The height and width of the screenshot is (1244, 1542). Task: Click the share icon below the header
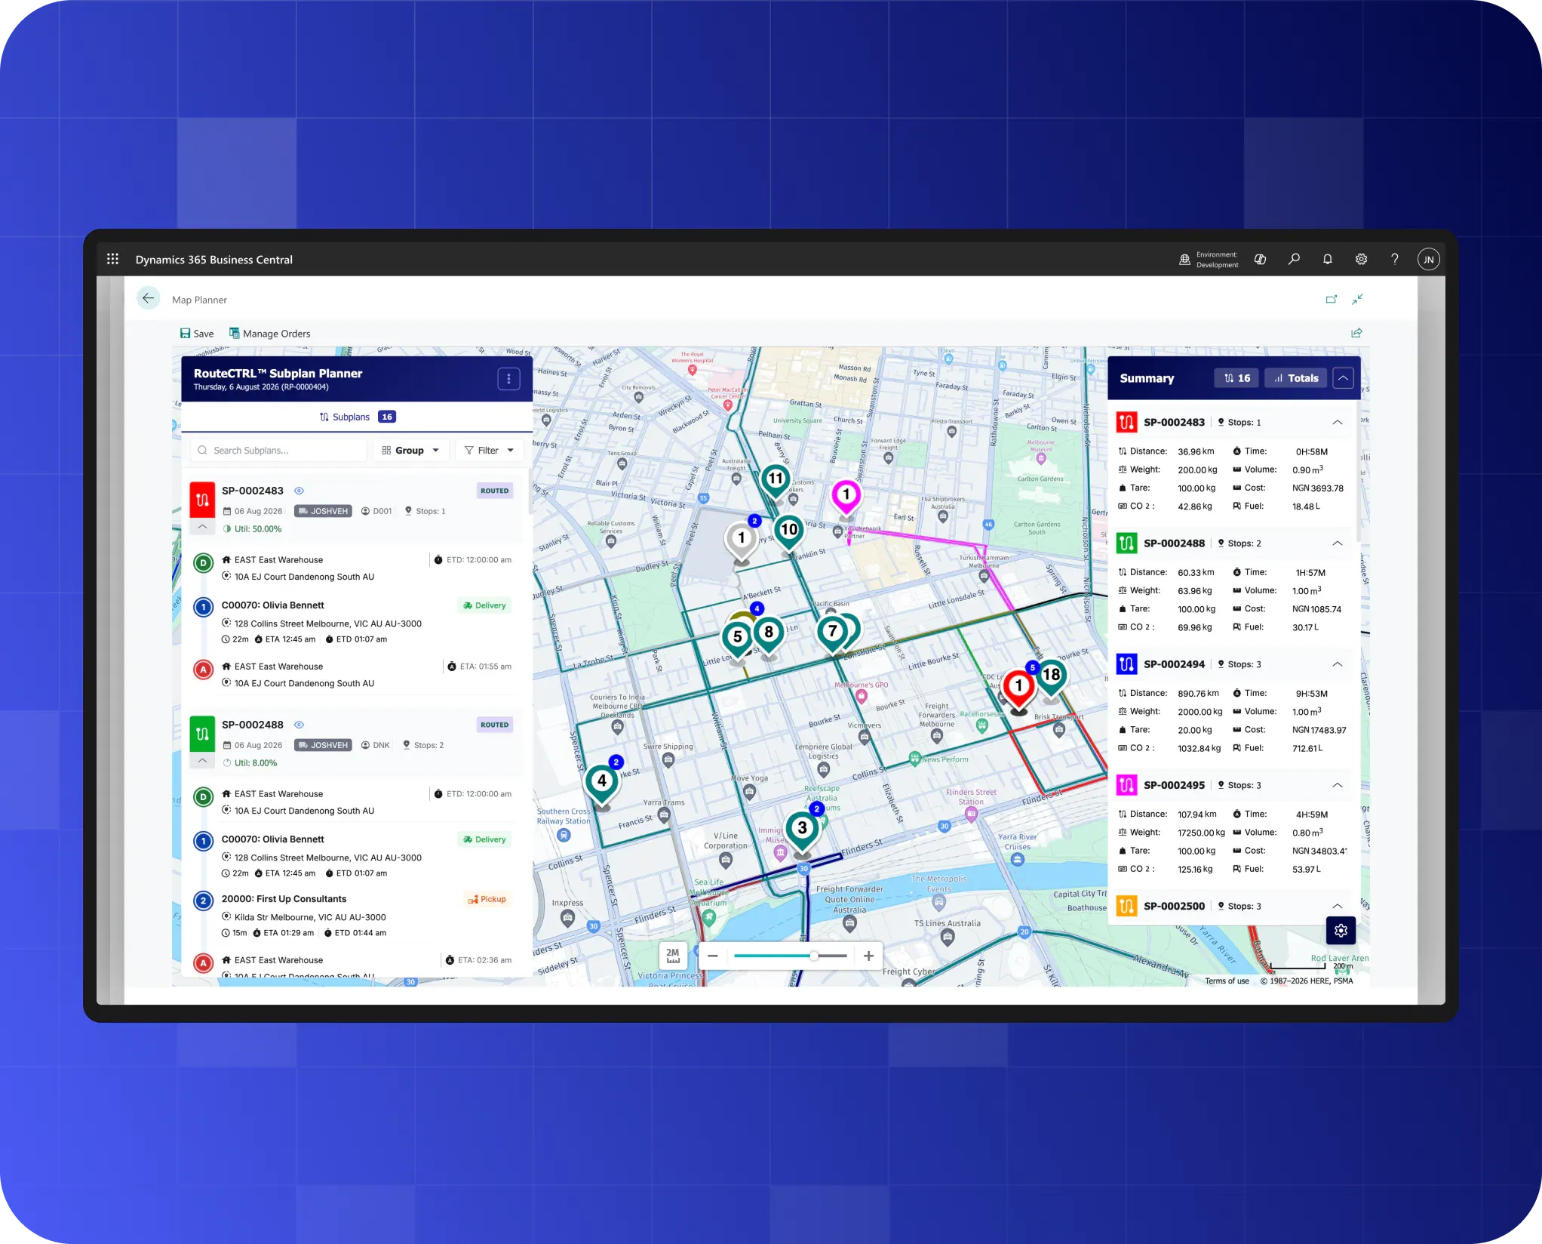[x=1356, y=333]
